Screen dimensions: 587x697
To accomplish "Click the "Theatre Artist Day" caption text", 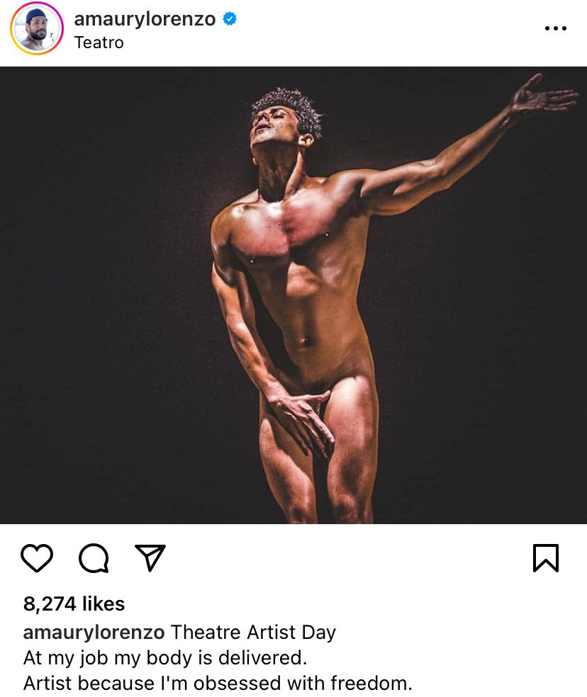I will pos(253,632).
